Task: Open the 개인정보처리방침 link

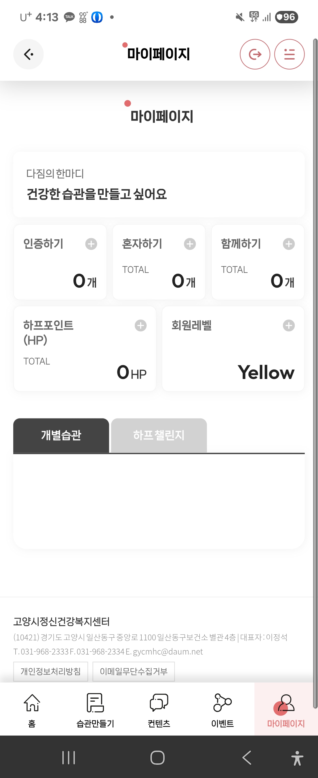Action: click(x=51, y=671)
